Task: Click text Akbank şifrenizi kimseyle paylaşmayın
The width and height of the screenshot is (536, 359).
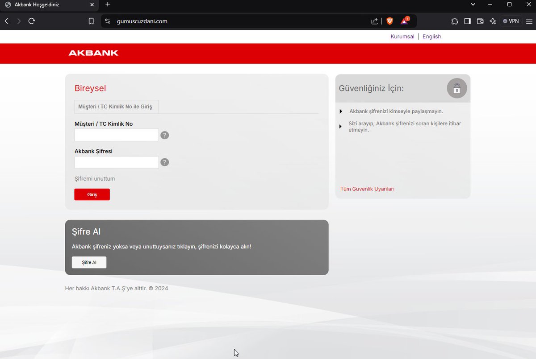Action: pyautogui.click(x=396, y=111)
